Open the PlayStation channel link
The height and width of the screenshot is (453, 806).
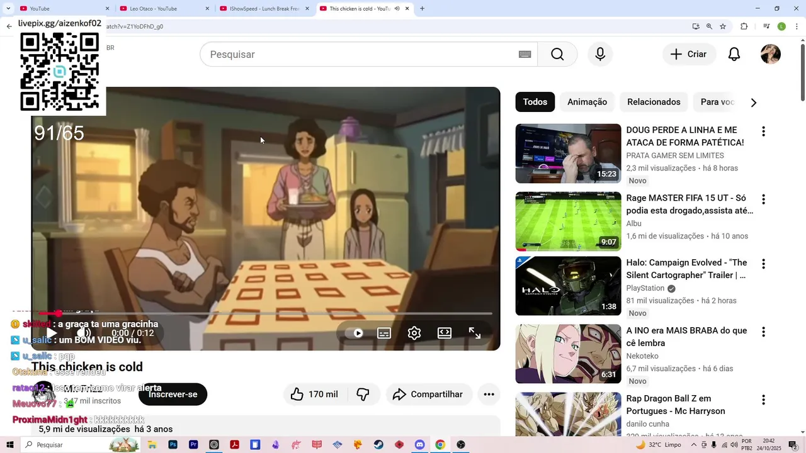(x=645, y=288)
